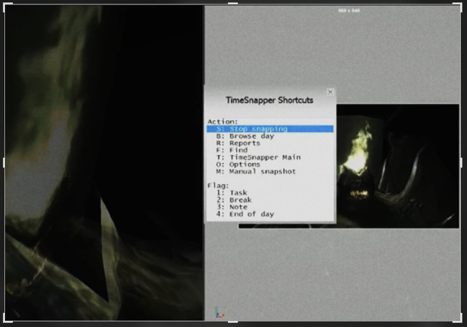Click the 'Action:' heading text
This screenshot has width=467, height=327.
click(223, 121)
